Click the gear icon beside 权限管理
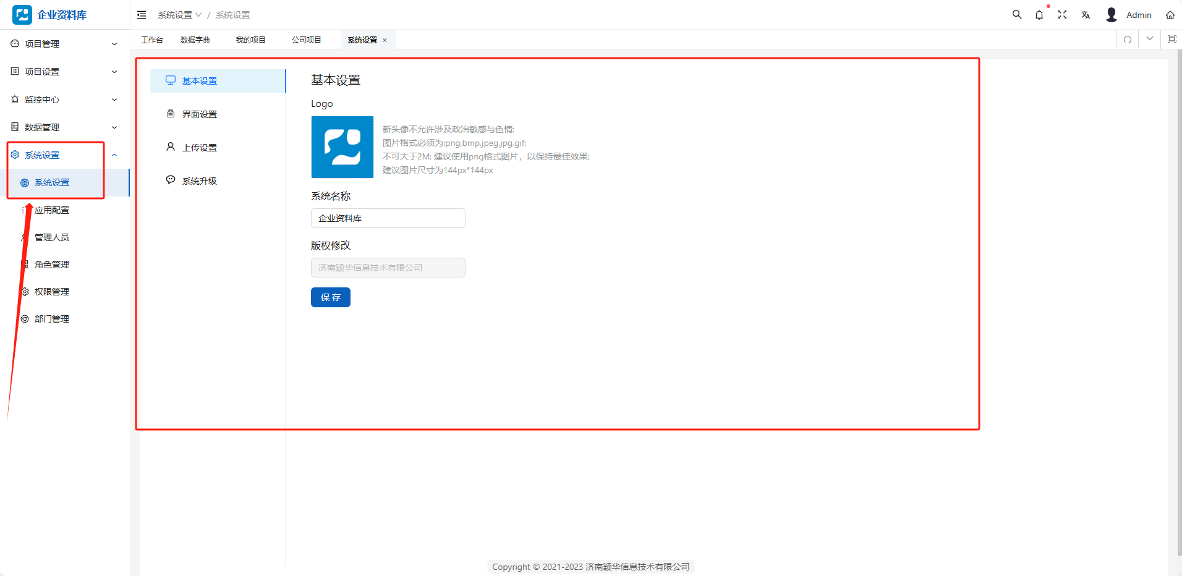 tap(25, 292)
